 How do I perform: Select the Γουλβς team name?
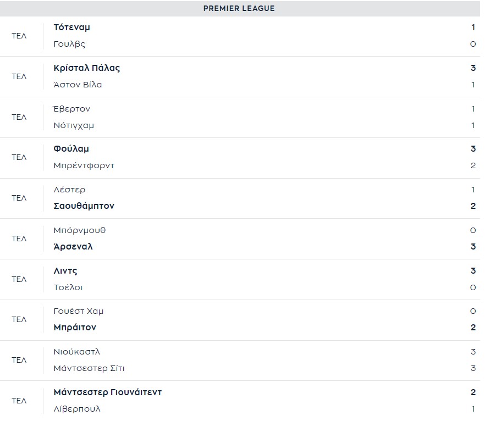[x=70, y=44]
